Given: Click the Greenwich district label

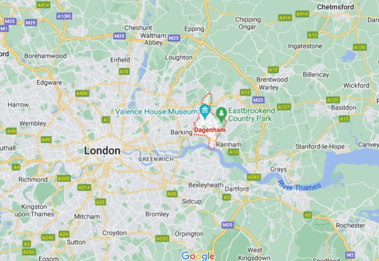Looking at the screenshot, I should tap(156, 159).
